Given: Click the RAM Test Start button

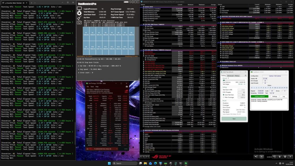Looking at the screenshot, I should [x=234, y=119].
